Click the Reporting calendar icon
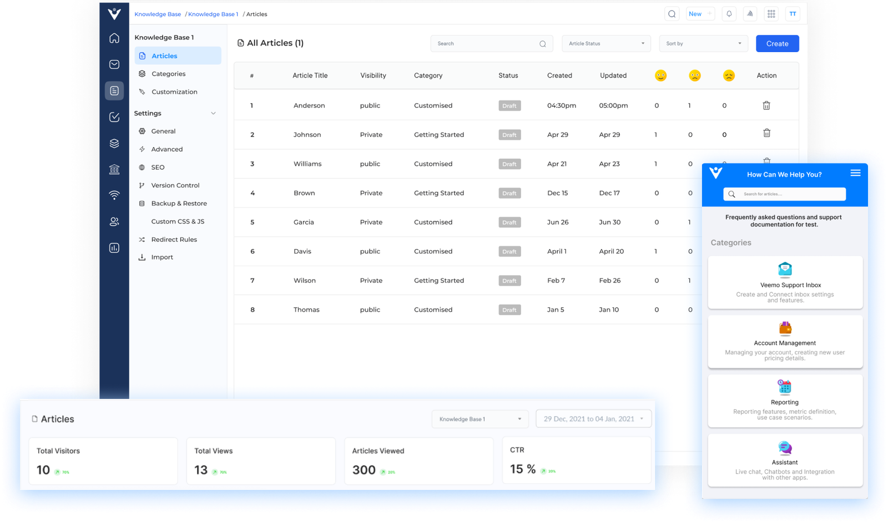This screenshot has width=888, height=522. (x=785, y=387)
